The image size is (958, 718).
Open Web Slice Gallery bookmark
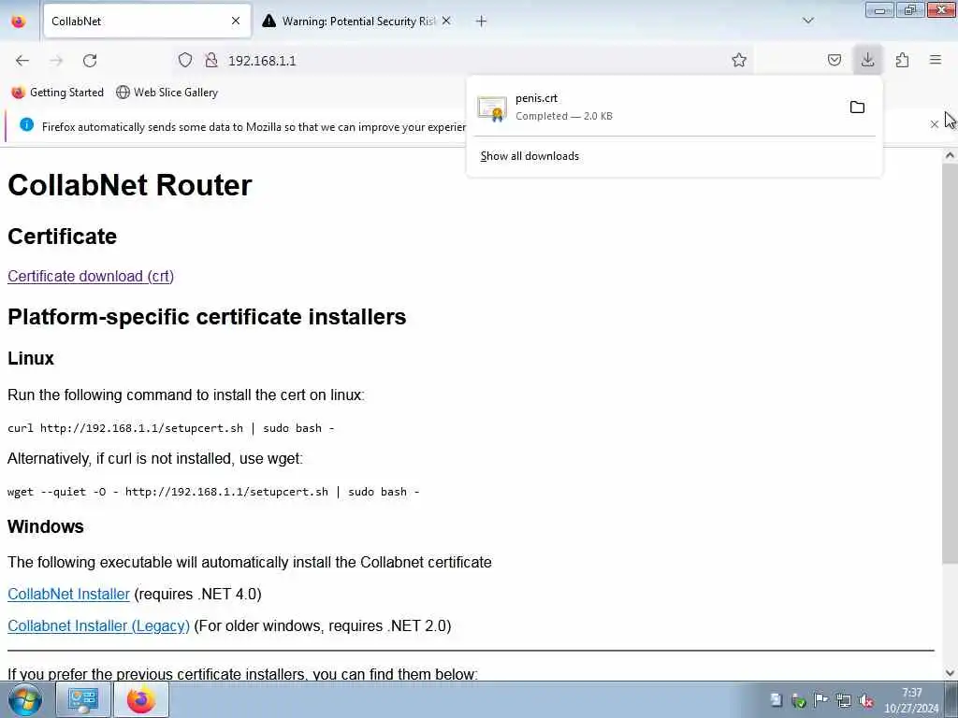(x=167, y=93)
